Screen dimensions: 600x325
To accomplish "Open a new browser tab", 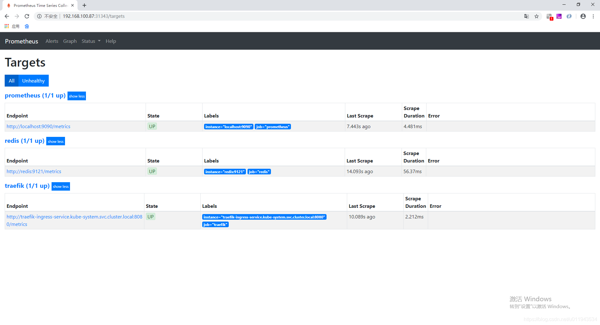I will point(84,5).
